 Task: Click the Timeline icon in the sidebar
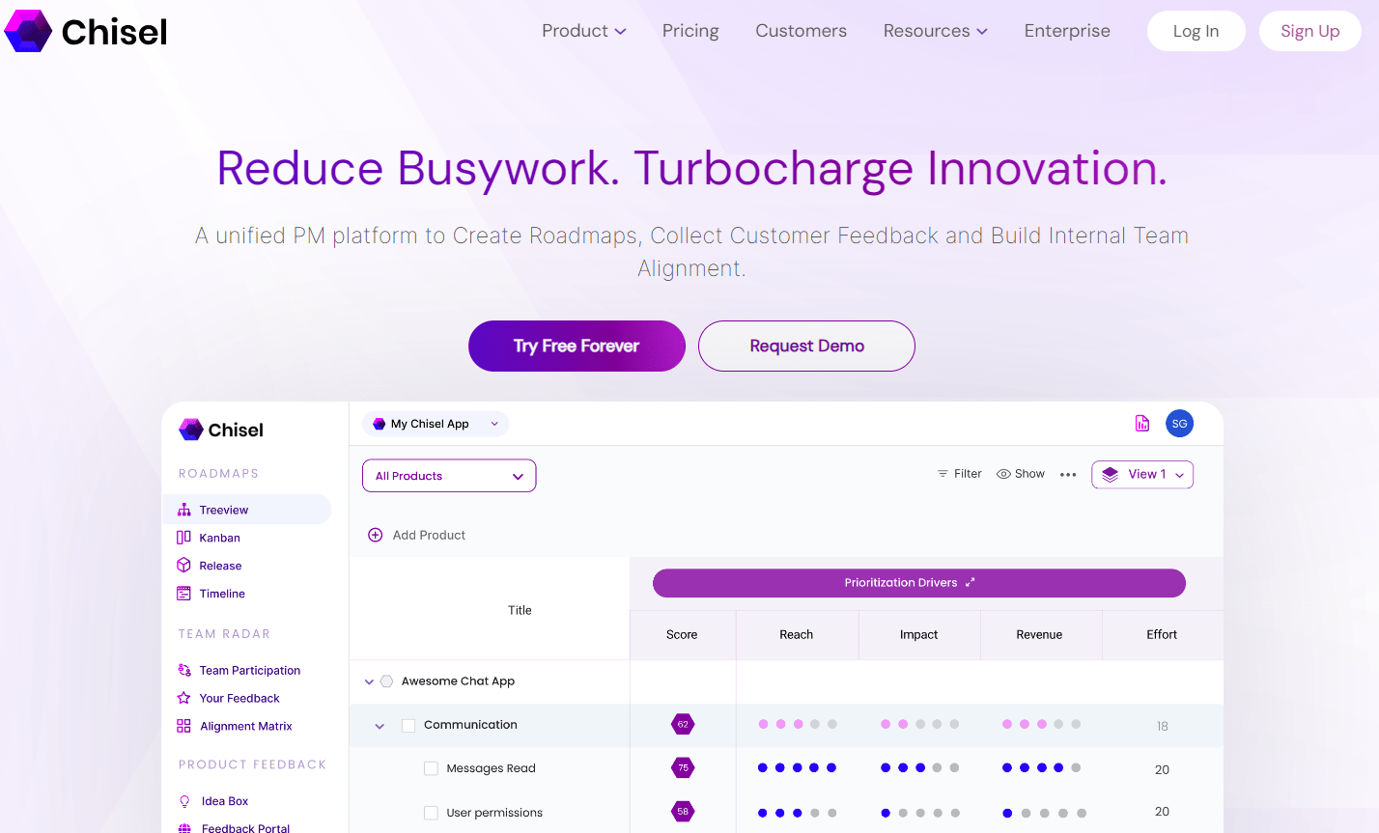(x=183, y=594)
